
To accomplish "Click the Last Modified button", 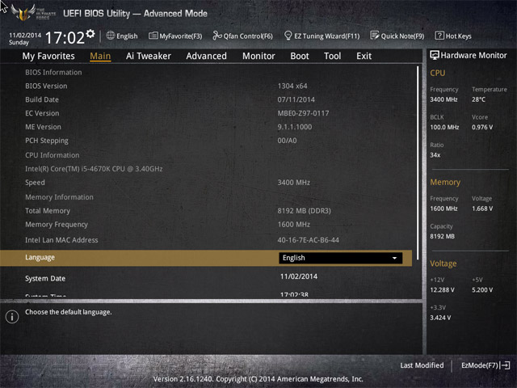I will [422, 365].
